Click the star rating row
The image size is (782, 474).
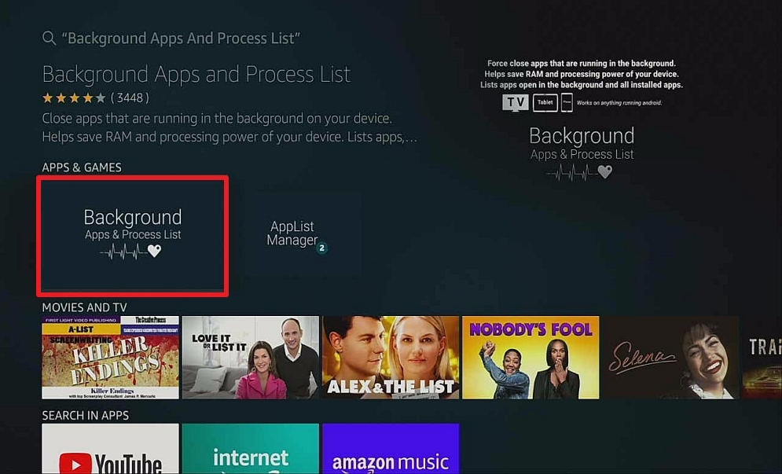[x=74, y=97]
